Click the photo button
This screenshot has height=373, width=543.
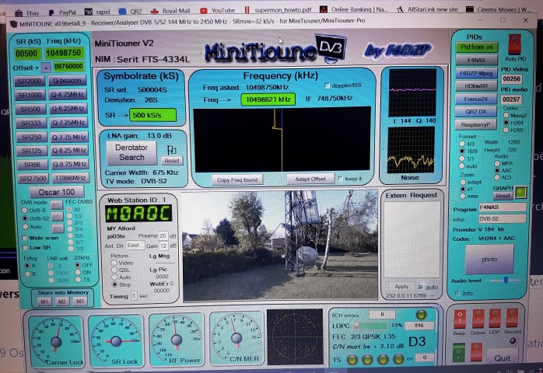pos(489,260)
